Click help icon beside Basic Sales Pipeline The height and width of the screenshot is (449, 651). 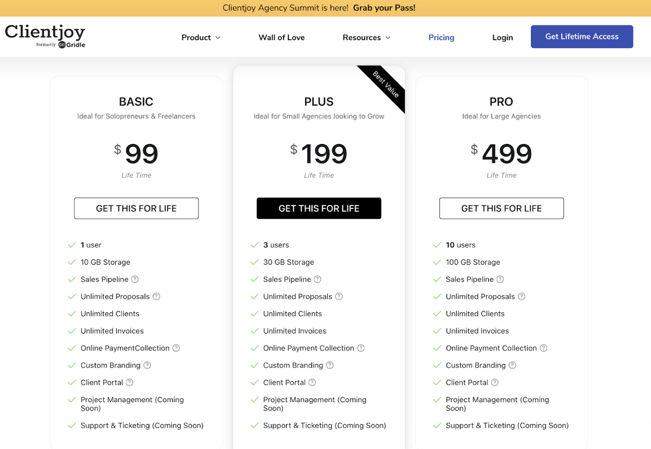[135, 279]
